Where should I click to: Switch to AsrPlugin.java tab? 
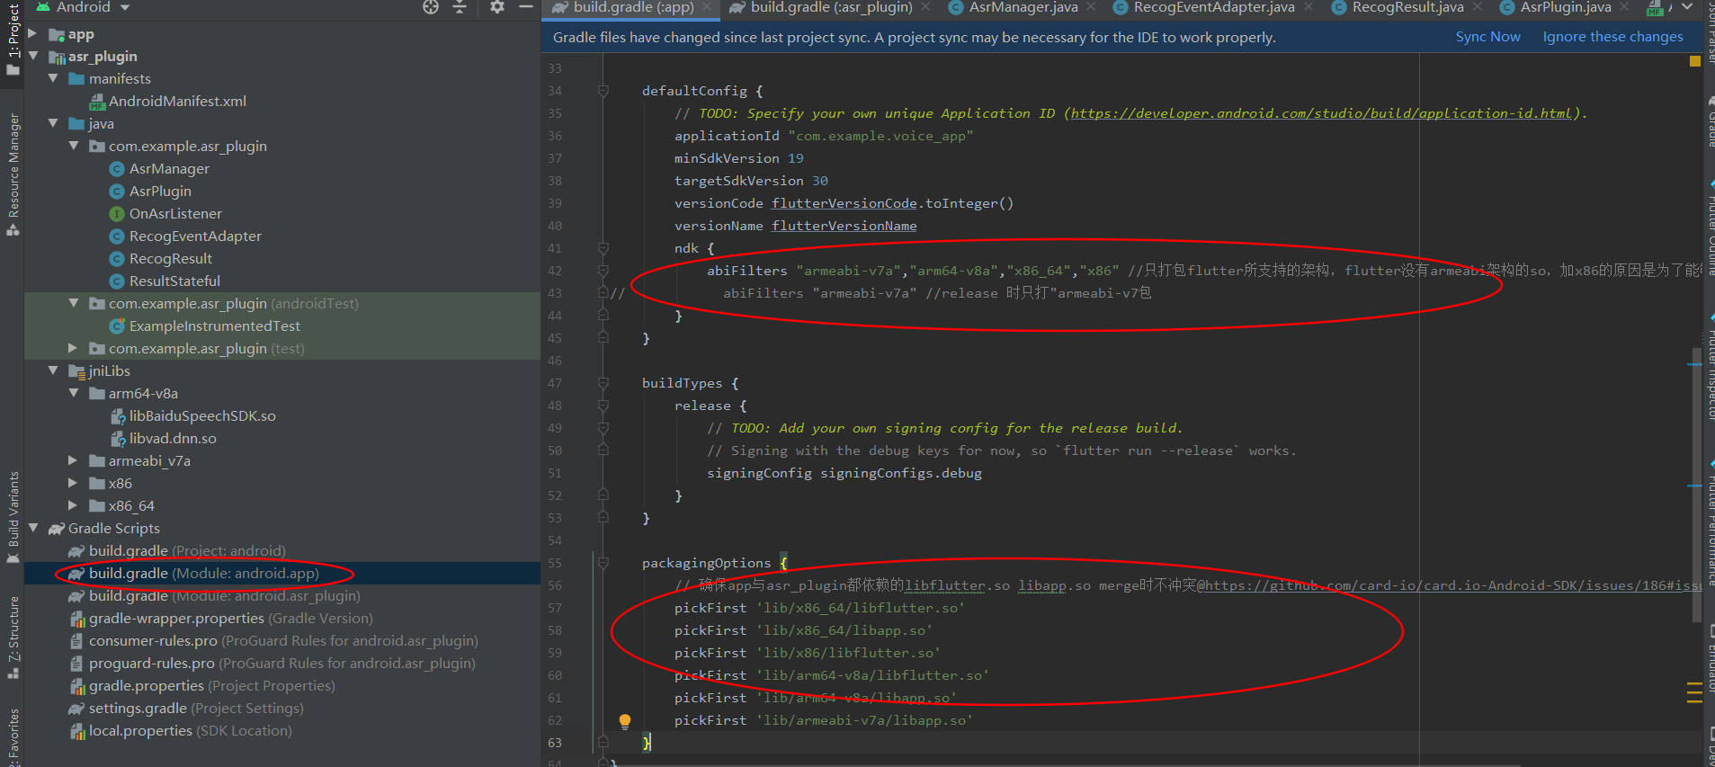1565,7
